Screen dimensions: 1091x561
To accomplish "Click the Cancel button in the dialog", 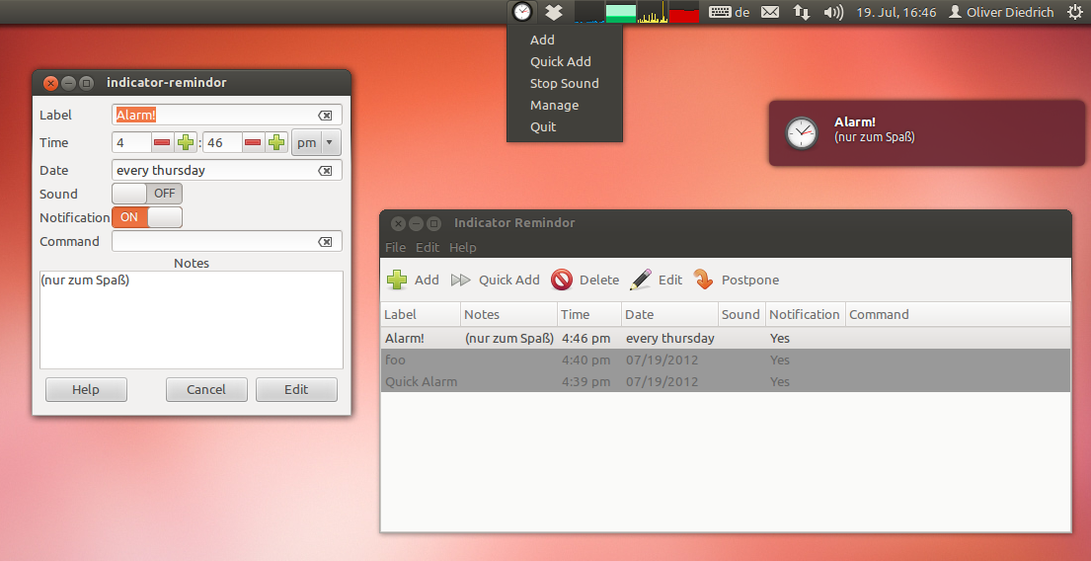I will click(x=206, y=390).
